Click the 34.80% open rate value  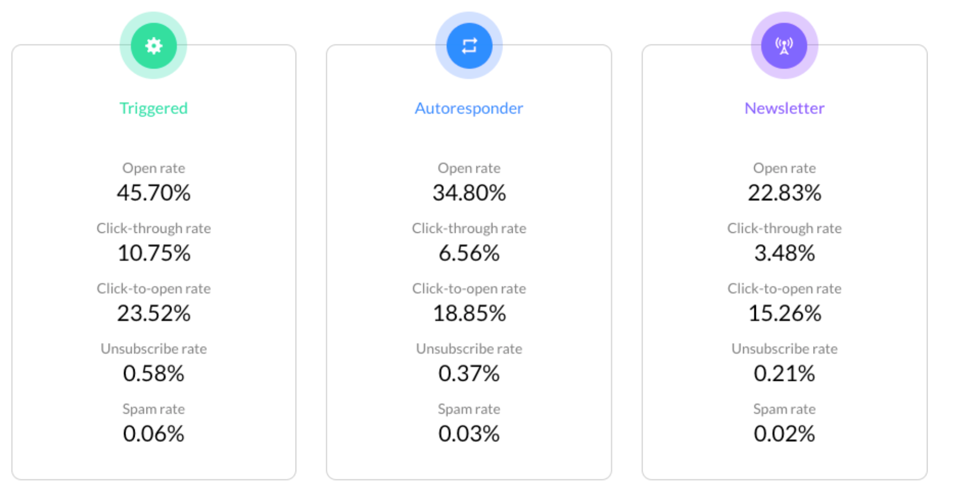tap(469, 193)
